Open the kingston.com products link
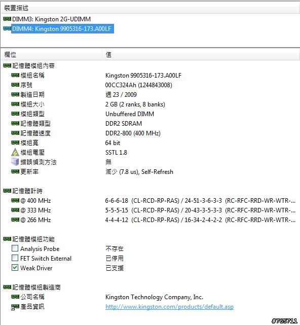This screenshot has height=325, width=300. point(169,307)
